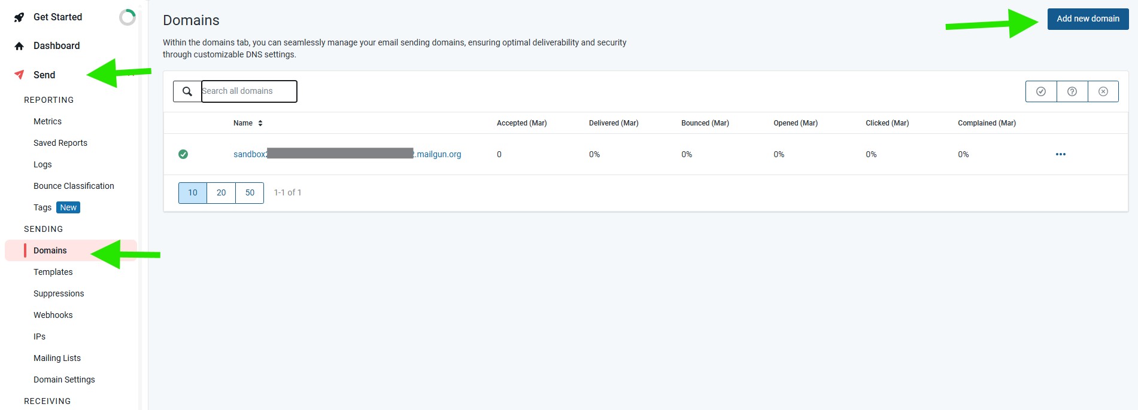Viewport: 1138px width, 410px height.
Task: Go to Suppressions in the sidebar
Action: click(x=59, y=293)
